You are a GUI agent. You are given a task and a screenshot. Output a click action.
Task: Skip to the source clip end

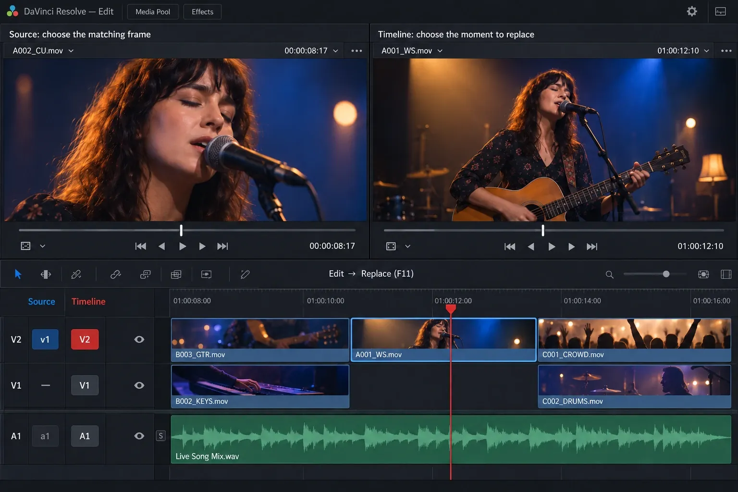(222, 246)
